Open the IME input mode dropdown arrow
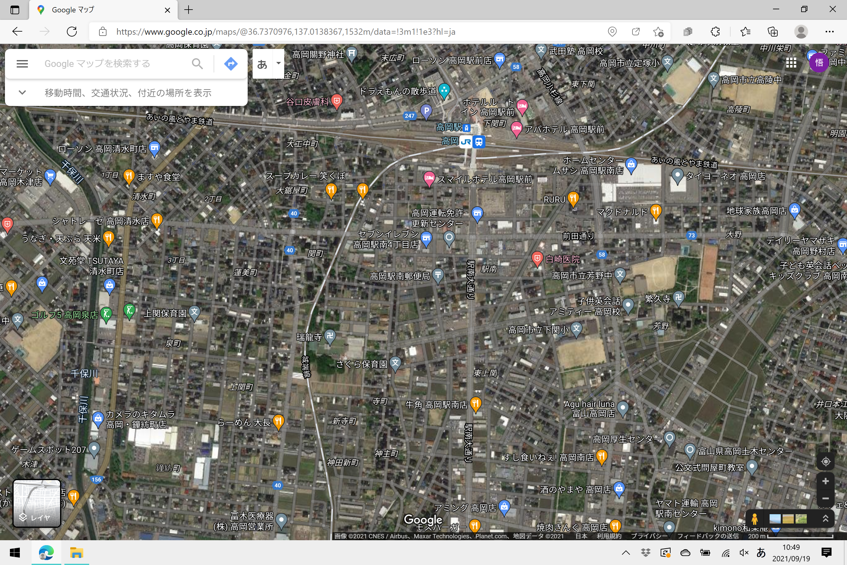The width and height of the screenshot is (847, 565). (x=278, y=63)
